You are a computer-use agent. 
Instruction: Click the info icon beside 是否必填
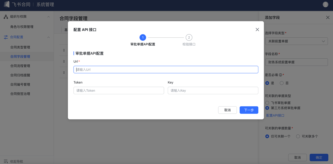pos(280,75)
